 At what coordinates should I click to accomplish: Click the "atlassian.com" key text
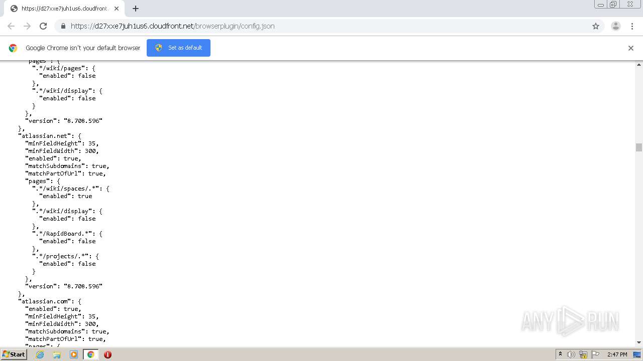45,301
